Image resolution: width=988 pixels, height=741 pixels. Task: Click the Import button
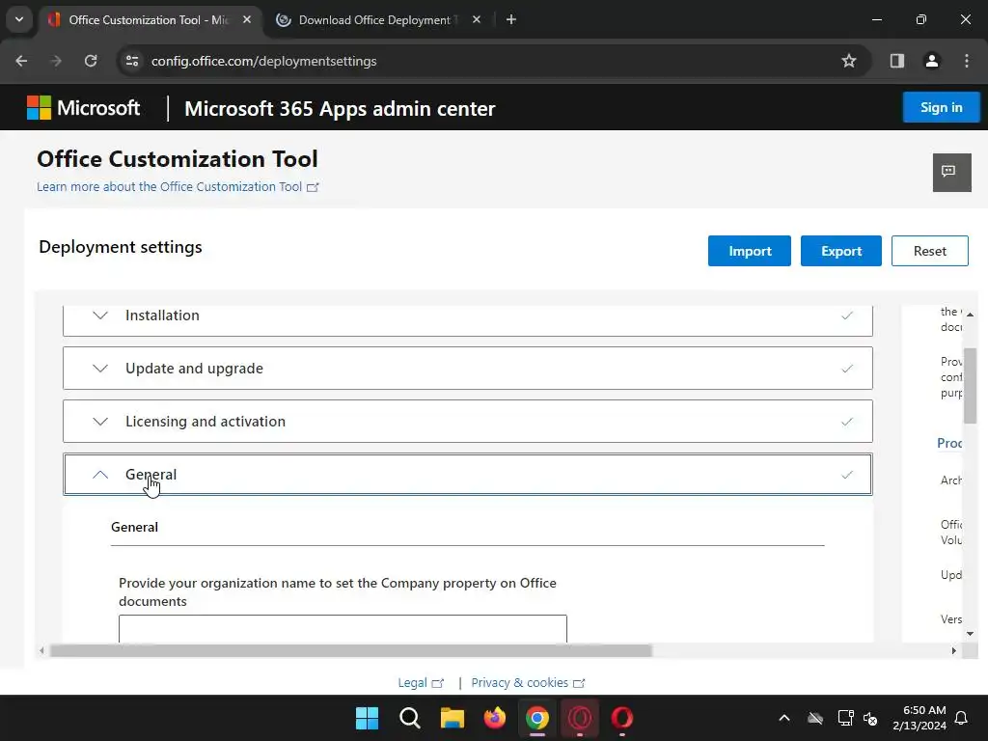click(x=749, y=251)
